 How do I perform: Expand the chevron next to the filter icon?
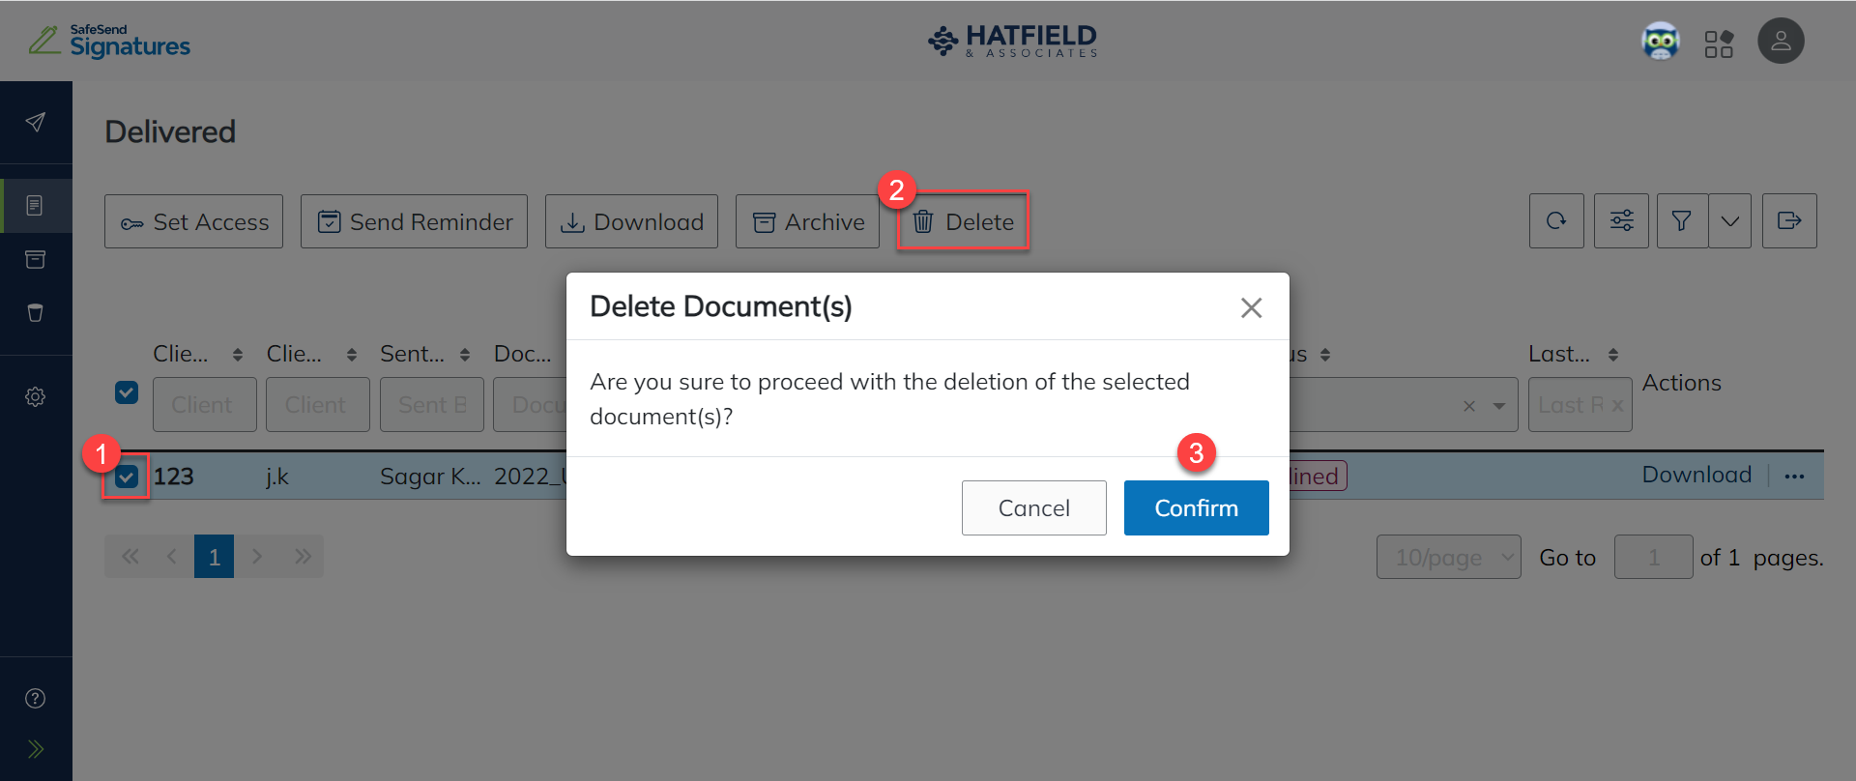[1731, 220]
